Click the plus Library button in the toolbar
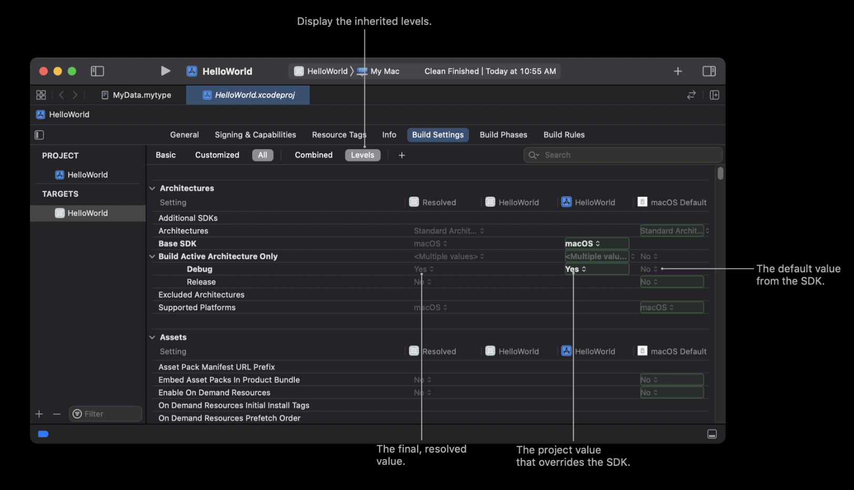 coord(678,71)
